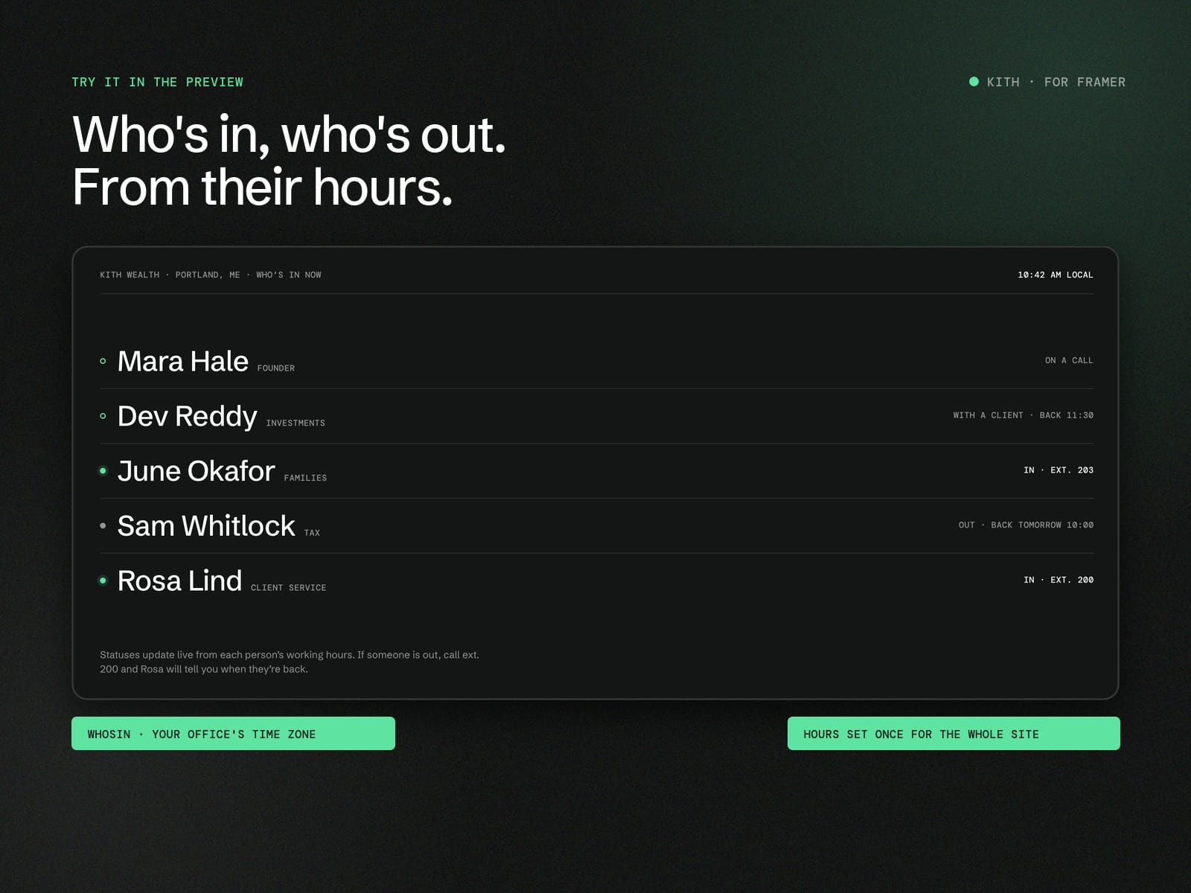Viewport: 1191px width, 893px height.
Task: Click OUT · BACK TOMORROW 10:00 status
Action: coord(1026,525)
